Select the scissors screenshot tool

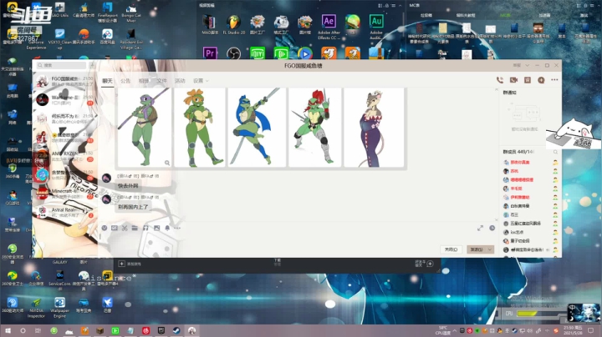(x=125, y=228)
